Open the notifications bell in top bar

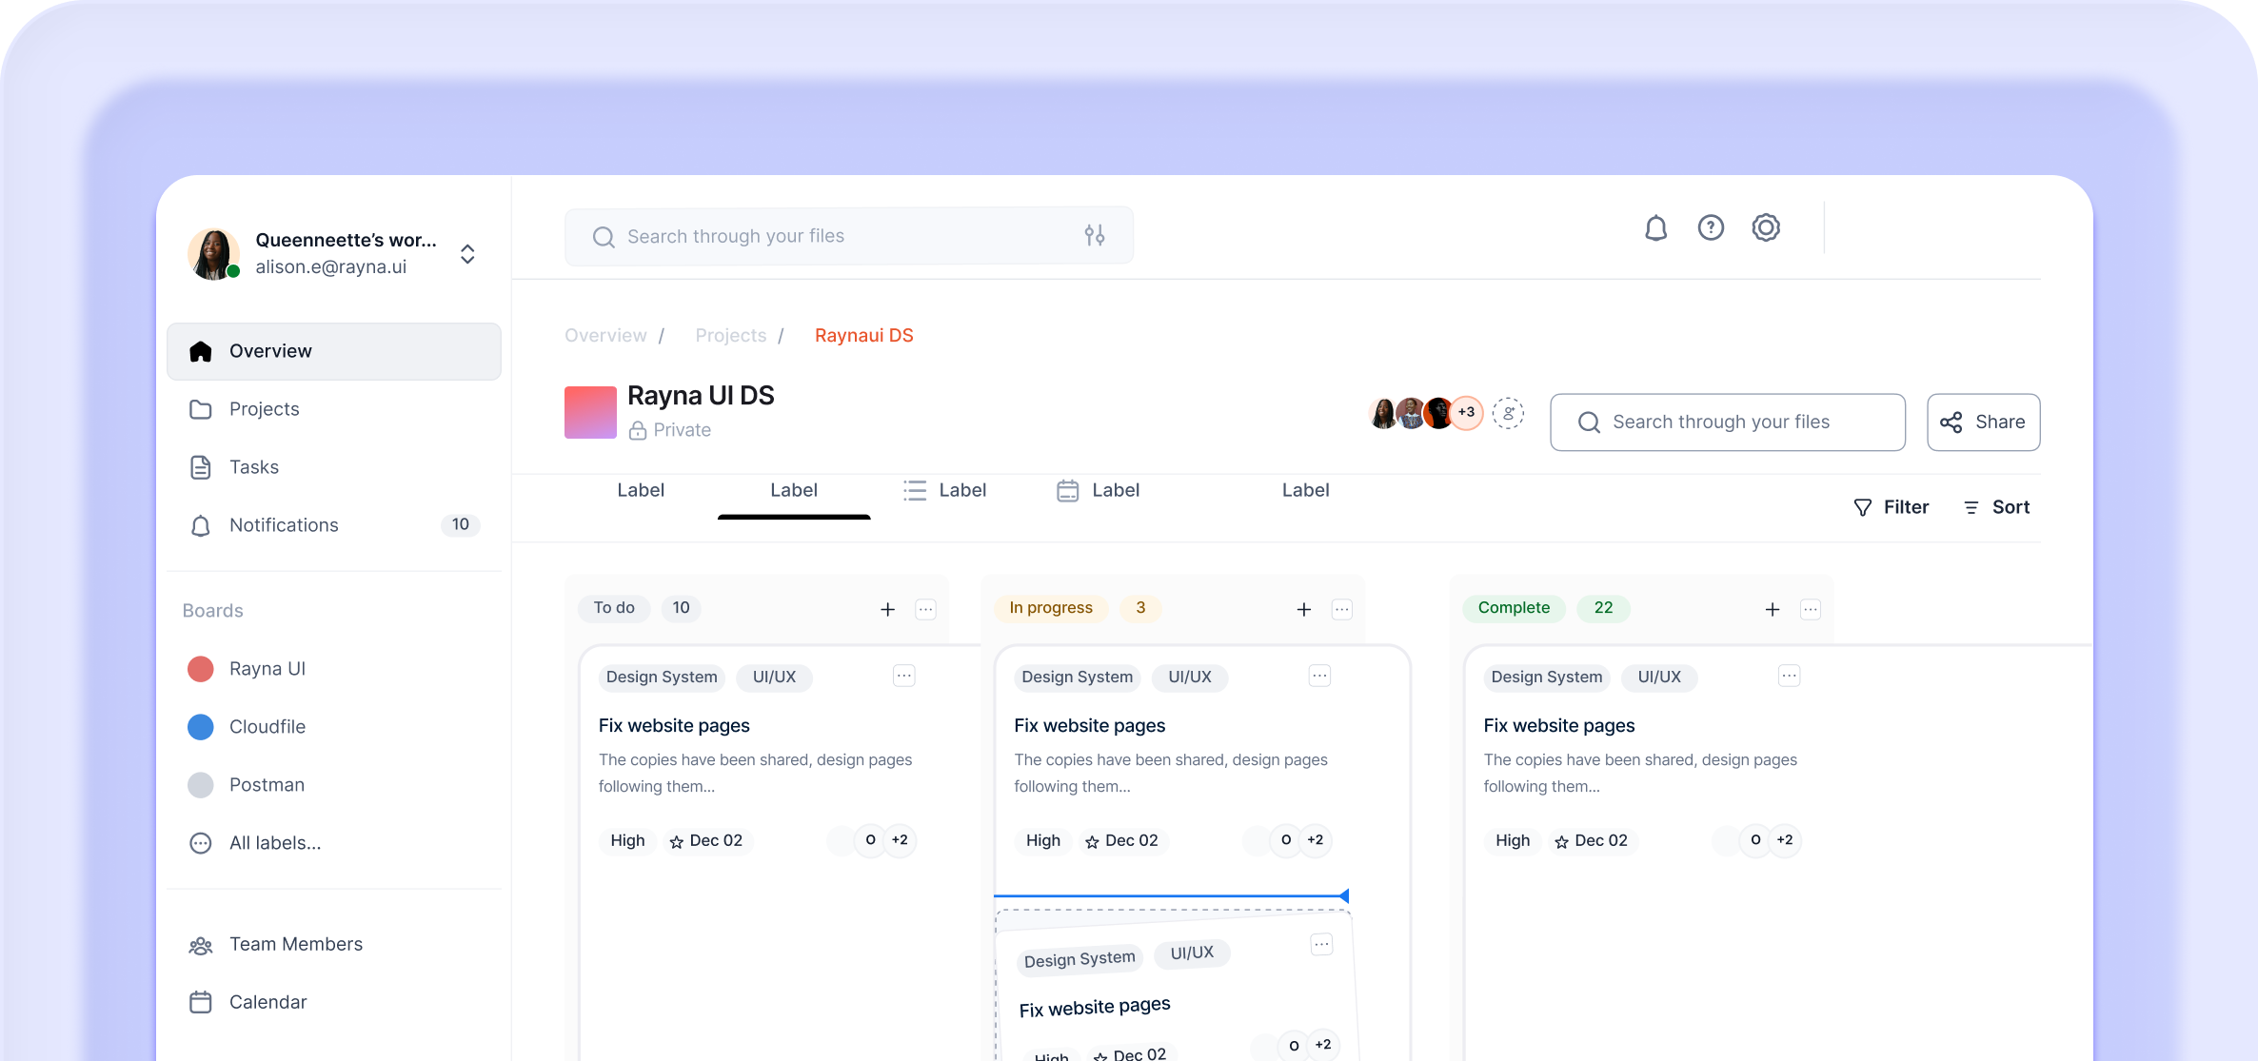[x=1655, y=228]
